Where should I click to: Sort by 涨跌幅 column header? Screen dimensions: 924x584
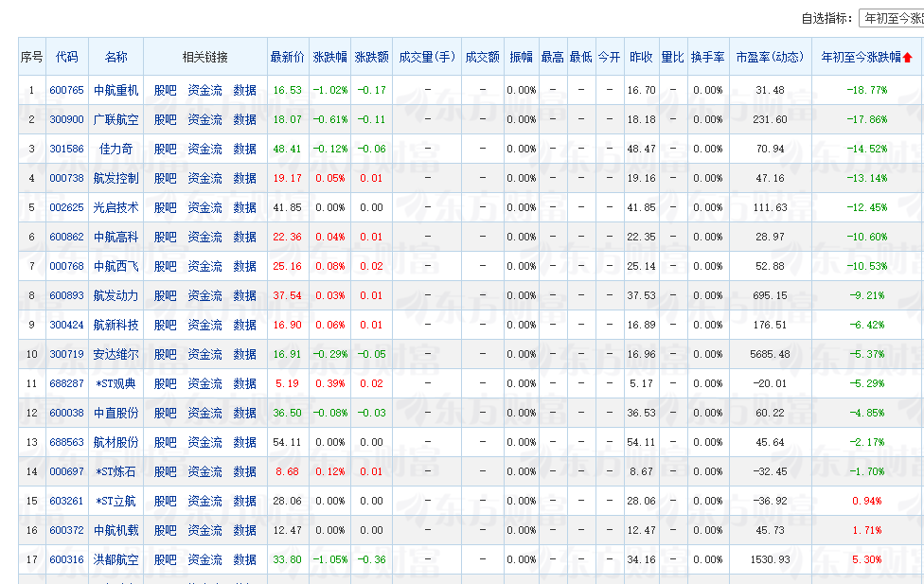(330, 57)
